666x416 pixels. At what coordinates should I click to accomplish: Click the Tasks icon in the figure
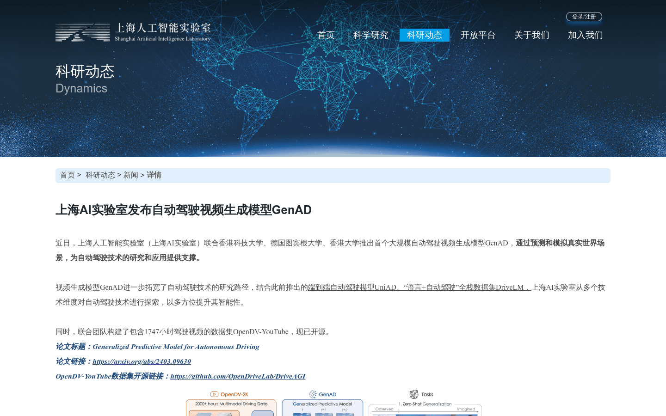coord(414,394)
